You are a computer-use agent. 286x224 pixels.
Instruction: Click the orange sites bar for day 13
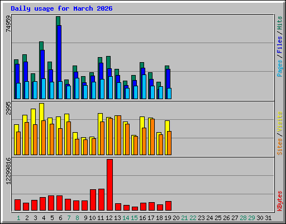pos(119,135)
